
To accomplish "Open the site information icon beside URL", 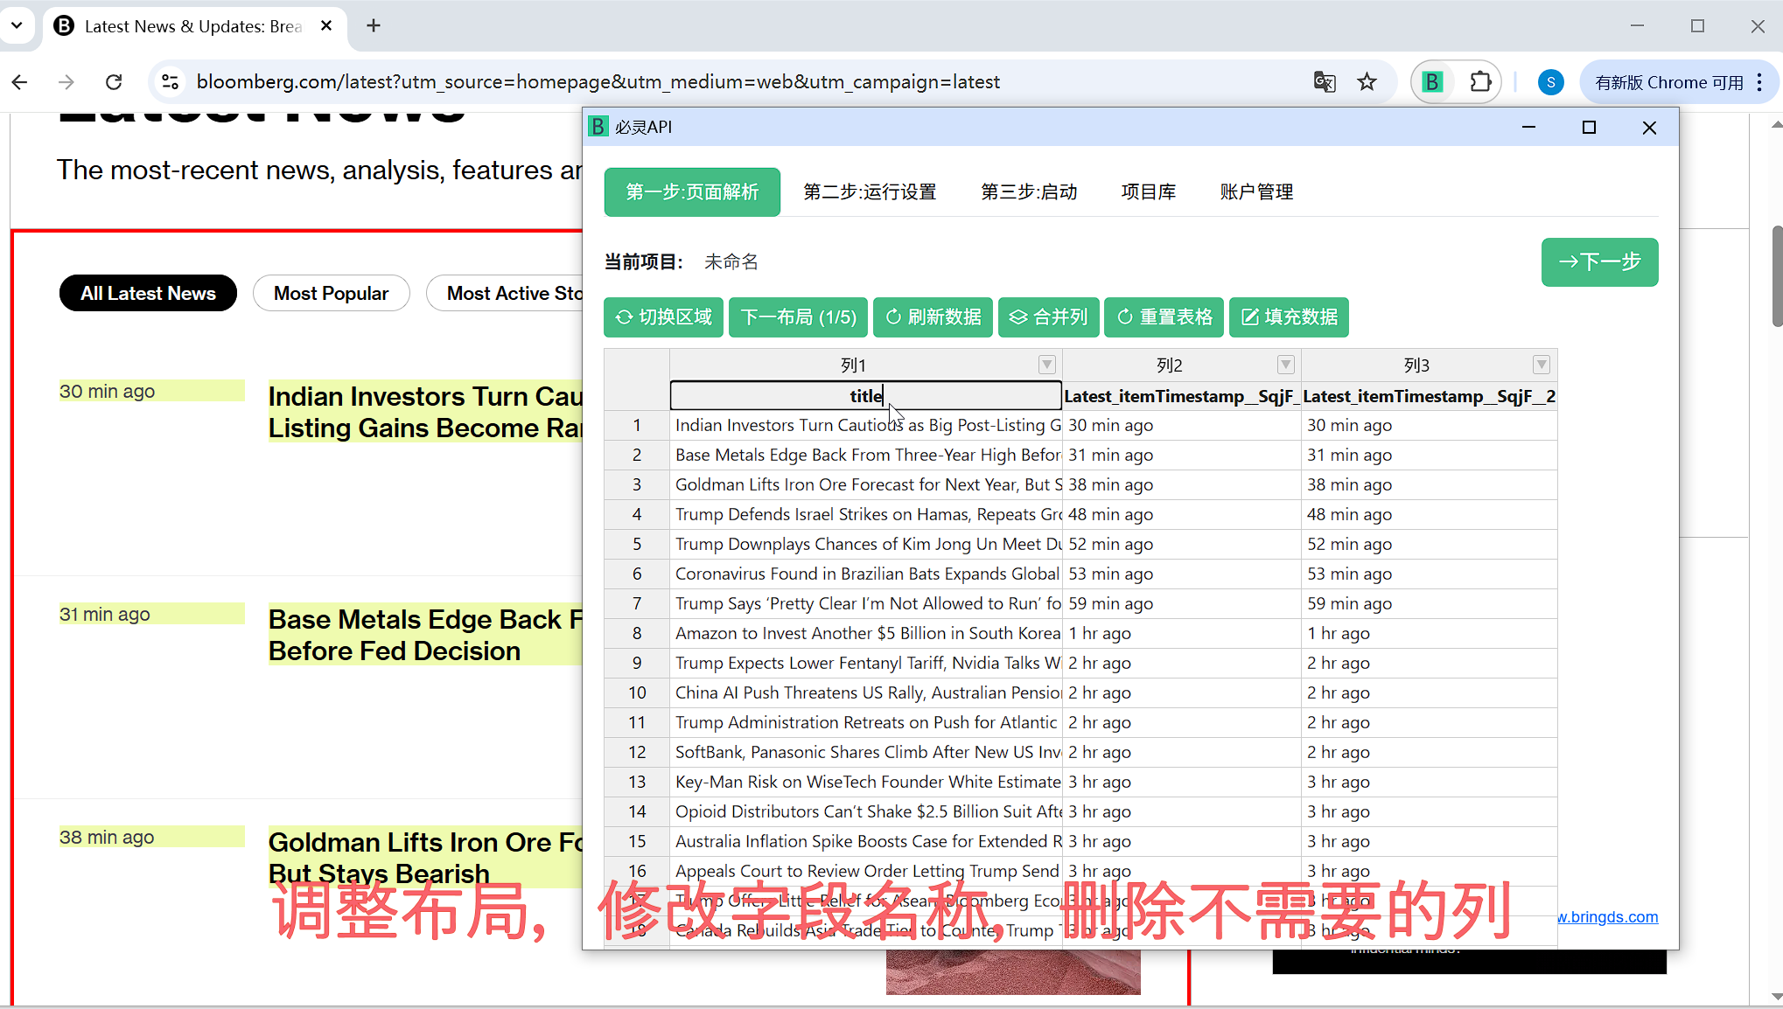I will [171, 82].
